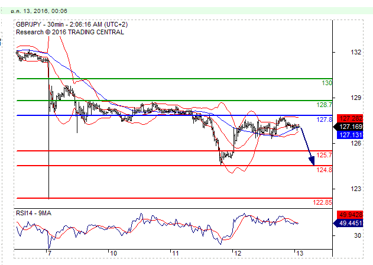Click the red 124.8 support label
Screen dimensions: 373x265
click(x=324, y=170)
